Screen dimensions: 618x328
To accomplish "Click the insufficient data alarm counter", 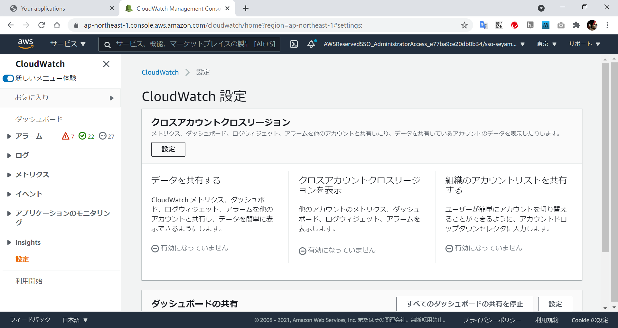I will click(x=107, y=136).
